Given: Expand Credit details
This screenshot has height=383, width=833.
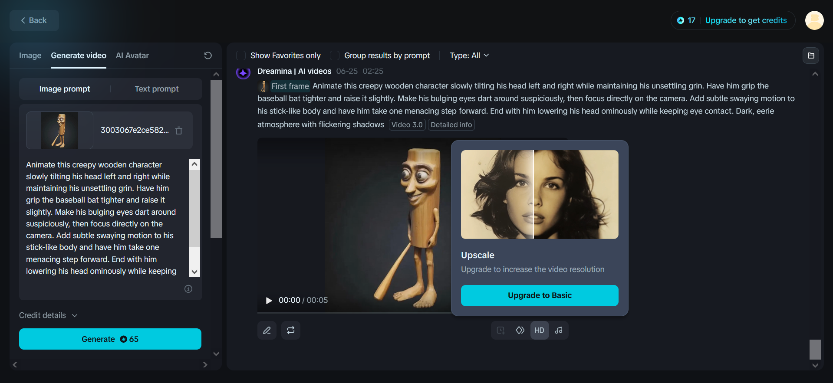Looking at the screenshot, I should (x=48, y=315).
